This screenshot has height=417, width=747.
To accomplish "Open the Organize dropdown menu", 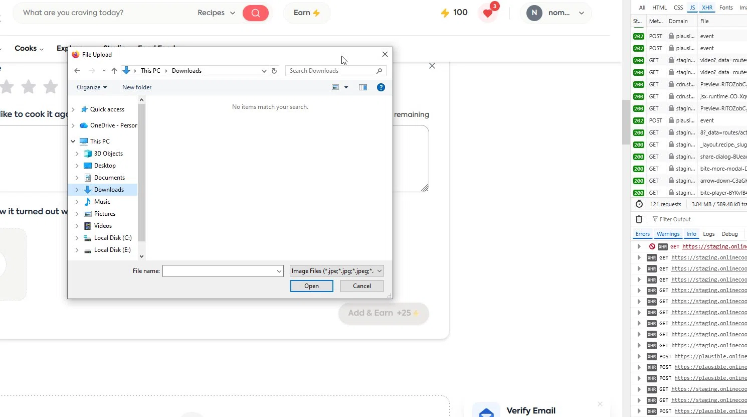I will (91, 87).
